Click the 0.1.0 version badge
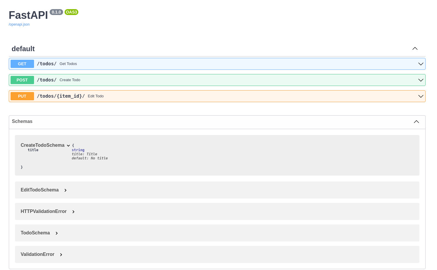Screen dimensions: 437x270 click(x=56, y=12)
